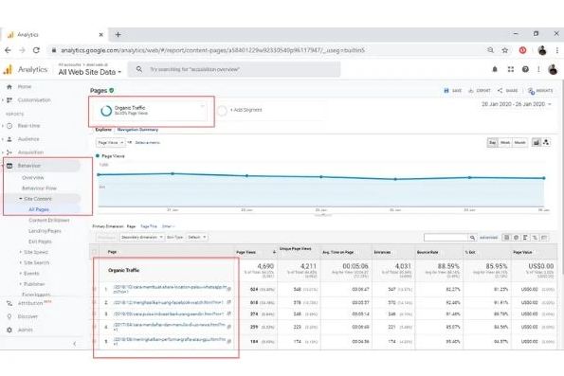Click the table search magnifier button
The height and width of the screenshot is (376, 564).
tap(473, 238)
